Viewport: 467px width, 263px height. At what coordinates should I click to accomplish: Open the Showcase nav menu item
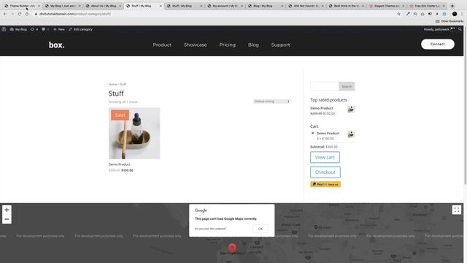pyautogui.click(x=195, y=45)
